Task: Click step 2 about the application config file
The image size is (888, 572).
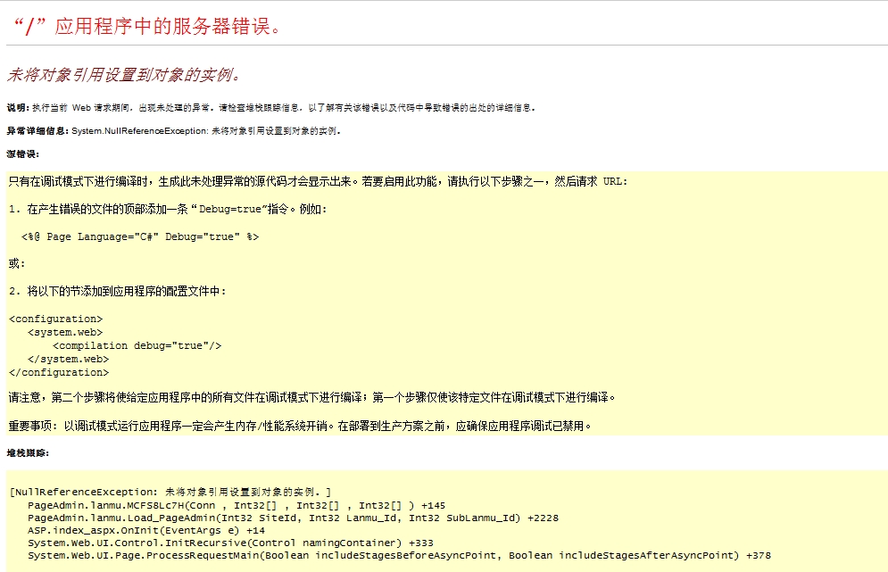Action: [118, 291]
